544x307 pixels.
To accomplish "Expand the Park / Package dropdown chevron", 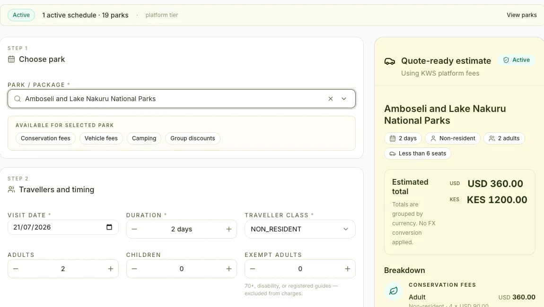I will click(344, 99).
